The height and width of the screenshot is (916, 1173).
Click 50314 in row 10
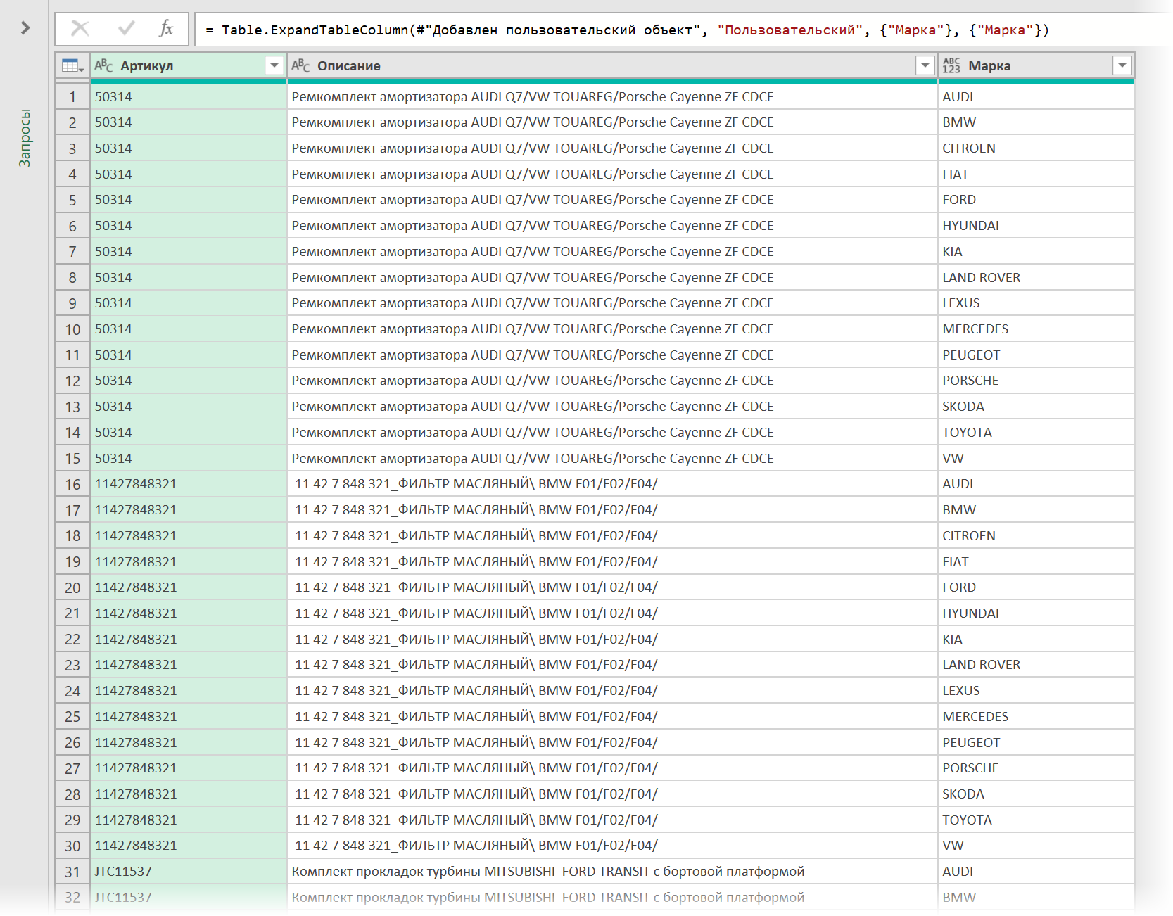(x=113, y=329)
